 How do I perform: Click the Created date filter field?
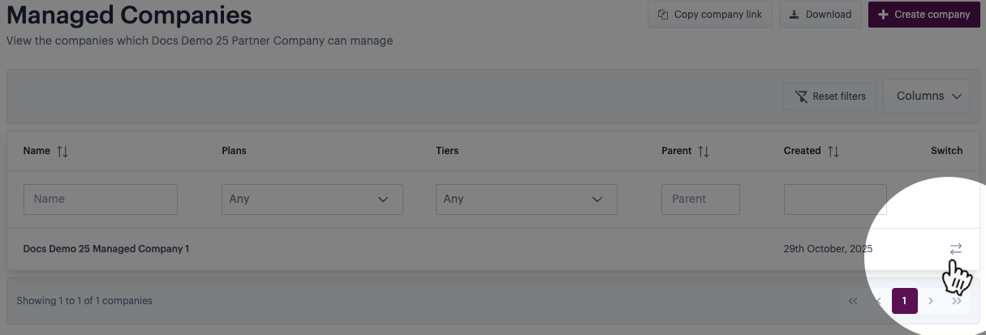click(x=835, y=199)
